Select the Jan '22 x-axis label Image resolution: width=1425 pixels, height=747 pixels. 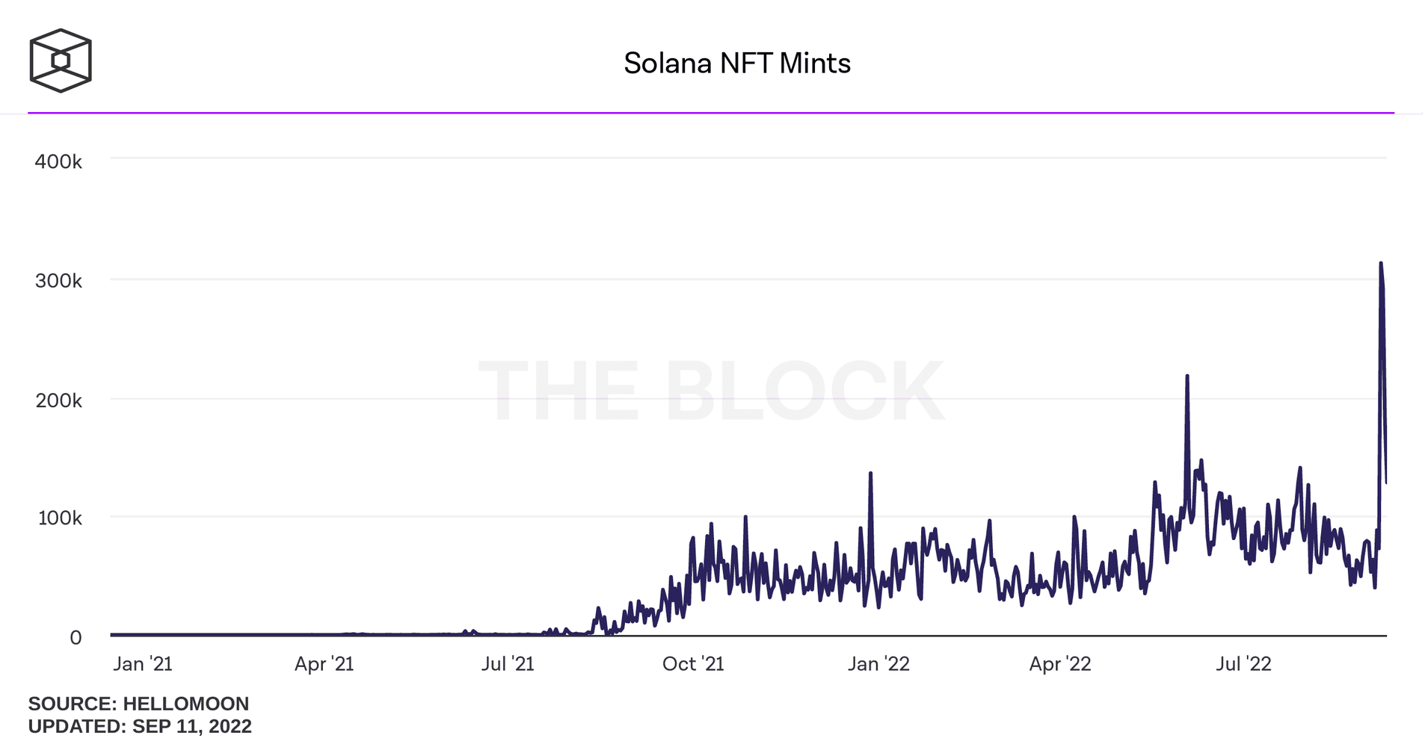coord(878,664)
